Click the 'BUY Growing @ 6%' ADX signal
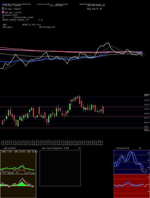Screen dimensions: 150x198 pyautogui.click(x=47, y=27)
